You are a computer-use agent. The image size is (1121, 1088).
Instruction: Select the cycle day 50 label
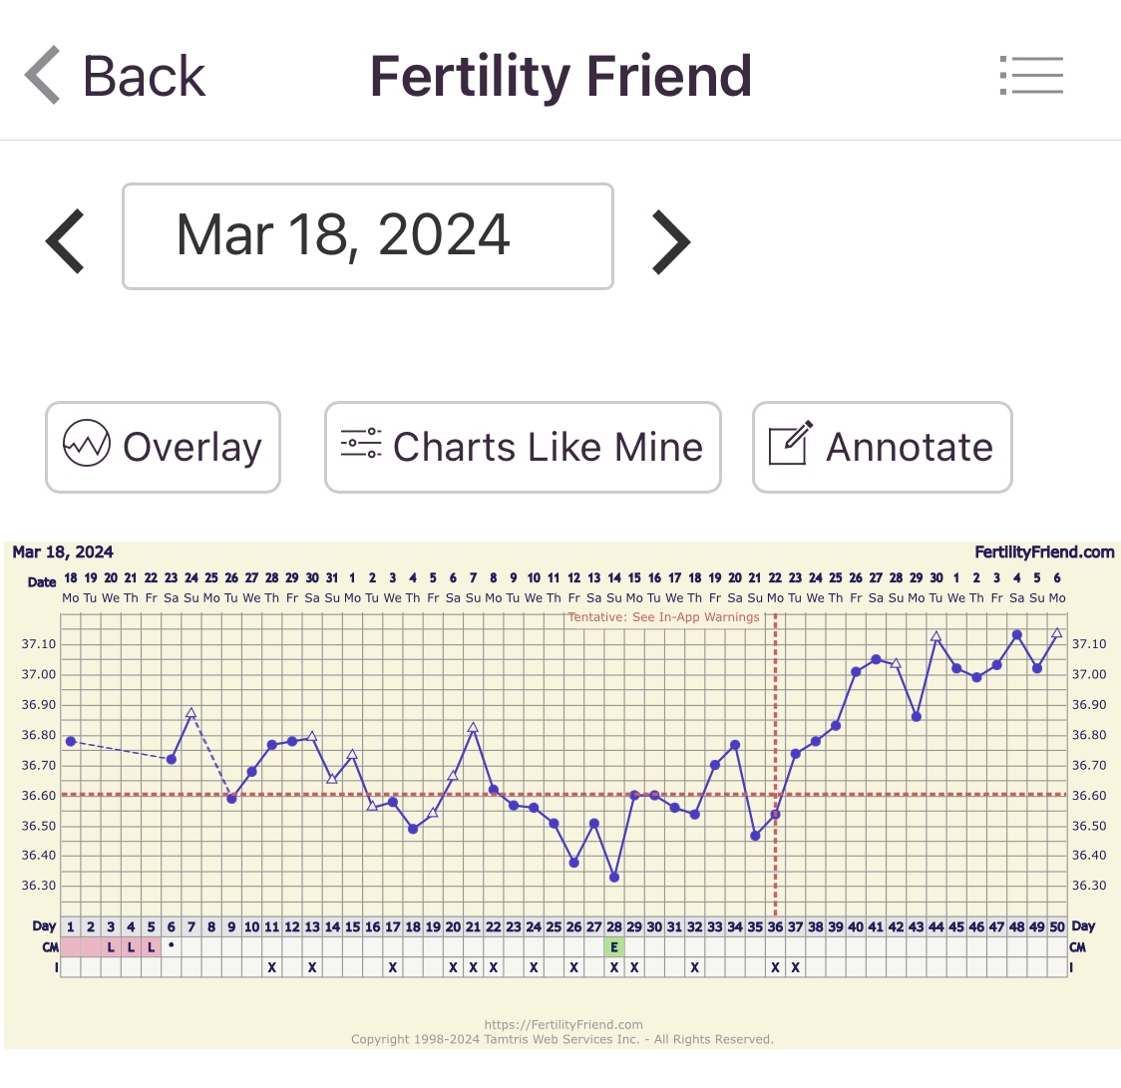tap(1057, 926)
